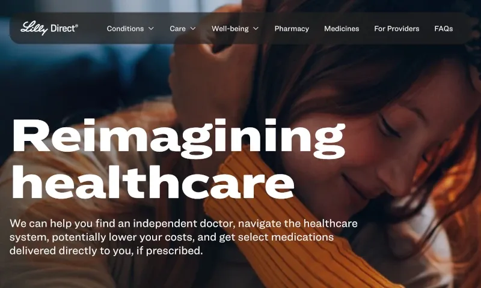The width and height of the screenshot is (481, 288).
Task: Click the word Reimagining in the headline
Action: coord(179,139)
